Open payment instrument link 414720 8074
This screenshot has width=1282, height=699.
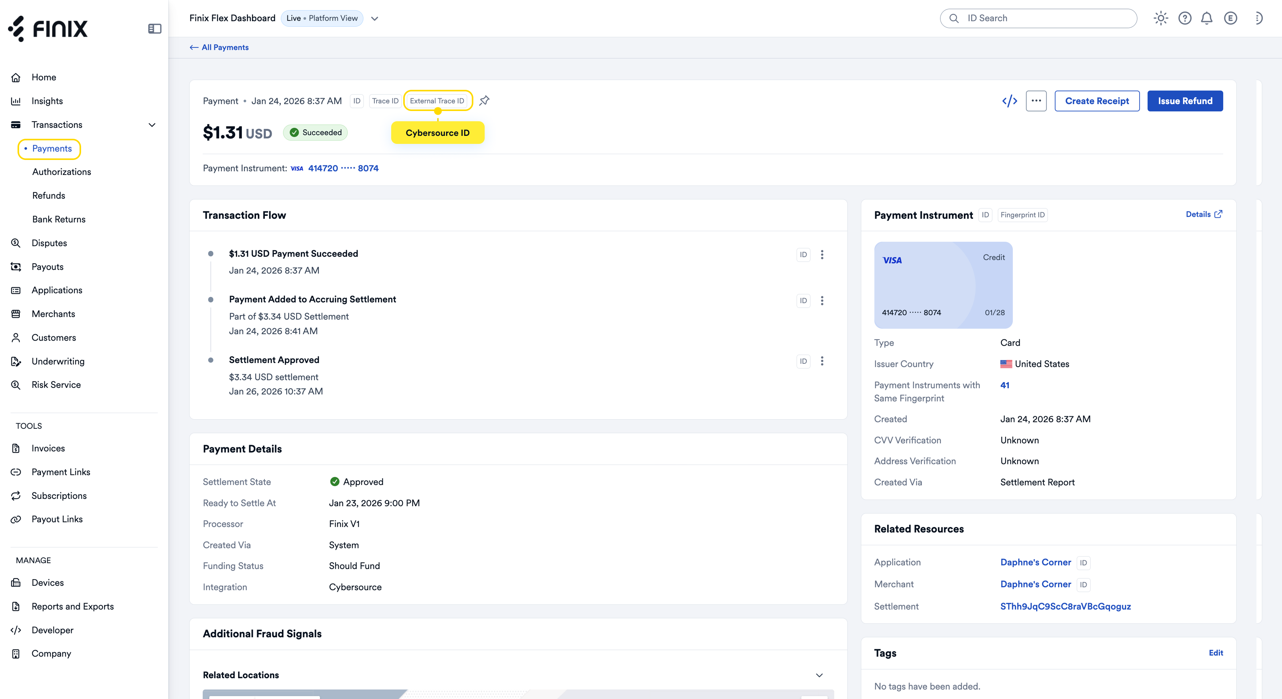tap(343, 169)
